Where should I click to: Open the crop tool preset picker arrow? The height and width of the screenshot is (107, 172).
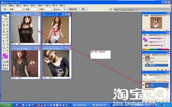tap(8, 9)
